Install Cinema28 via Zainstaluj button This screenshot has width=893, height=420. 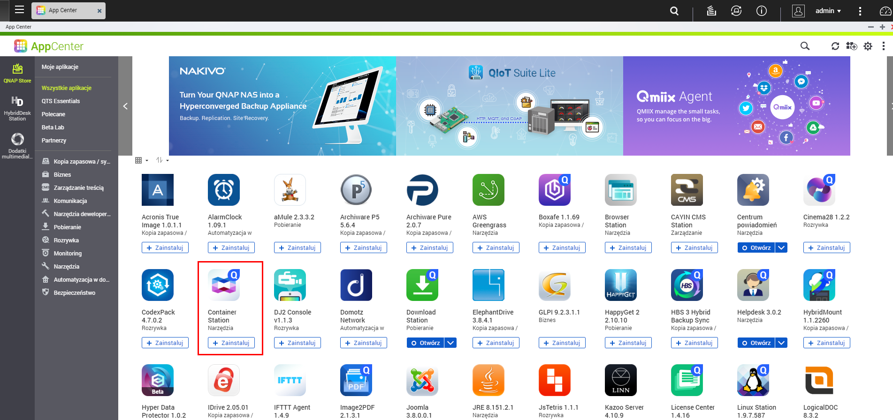point(827,247)
